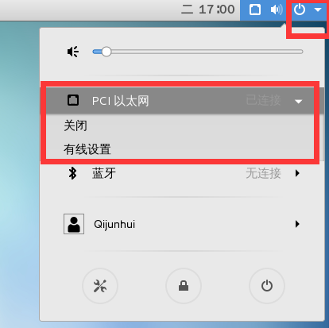The image size is (329, 328).
Task: Click the Qijunhui user avatar
Action: (x=74, y=224)
